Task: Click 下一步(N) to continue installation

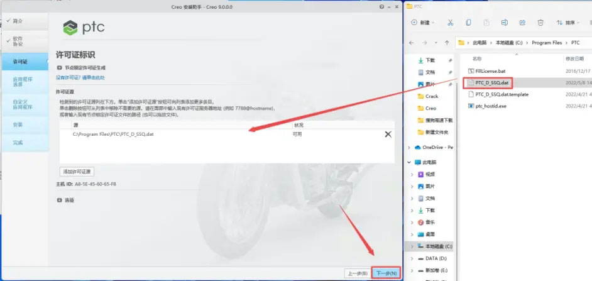Action: [x=386, y=273]
